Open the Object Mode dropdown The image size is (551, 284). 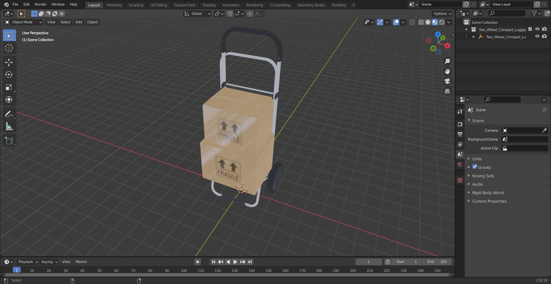pos(23,22)
